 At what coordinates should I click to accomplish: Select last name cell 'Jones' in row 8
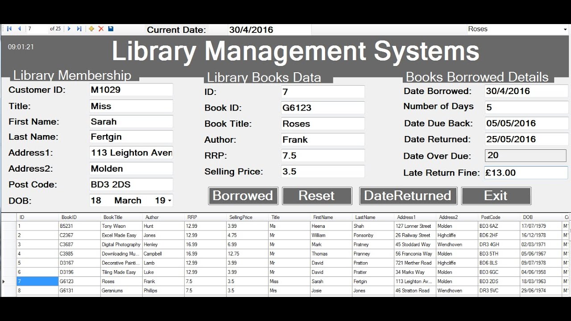pos(373,290)
